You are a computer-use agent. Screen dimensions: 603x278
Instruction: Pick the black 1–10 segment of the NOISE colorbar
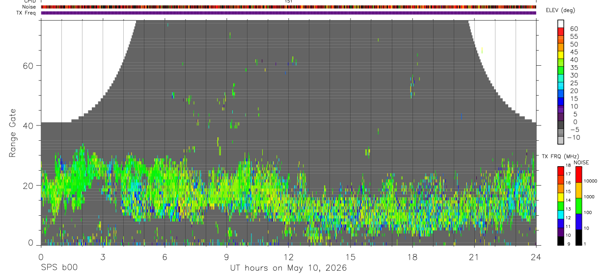tap(578, 237)
